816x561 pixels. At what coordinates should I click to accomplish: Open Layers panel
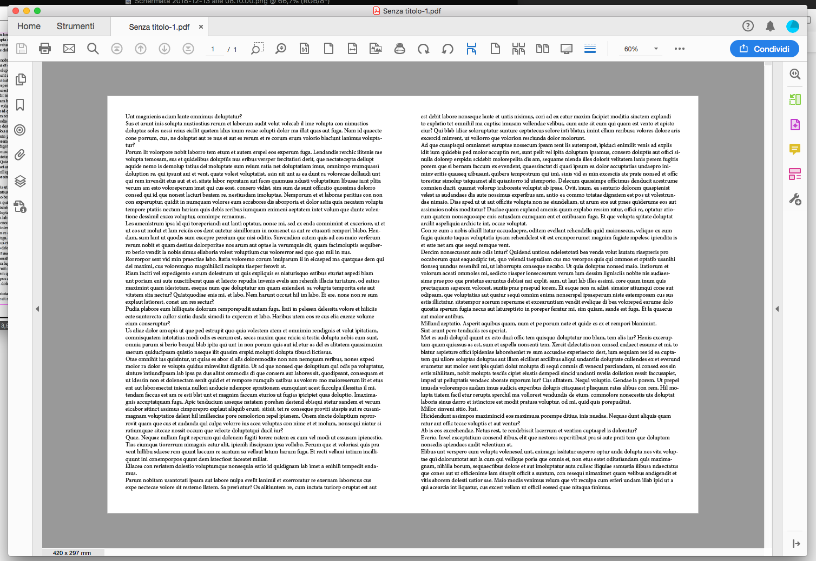coord(20,181)
